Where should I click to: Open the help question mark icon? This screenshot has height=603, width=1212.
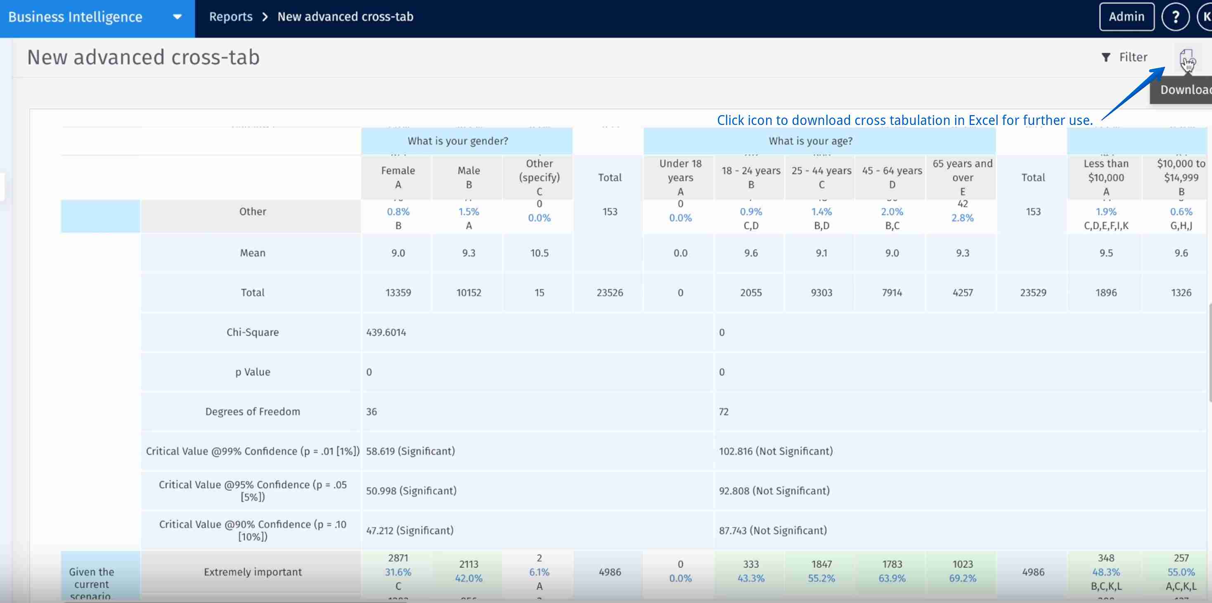tap(1175, 17)
